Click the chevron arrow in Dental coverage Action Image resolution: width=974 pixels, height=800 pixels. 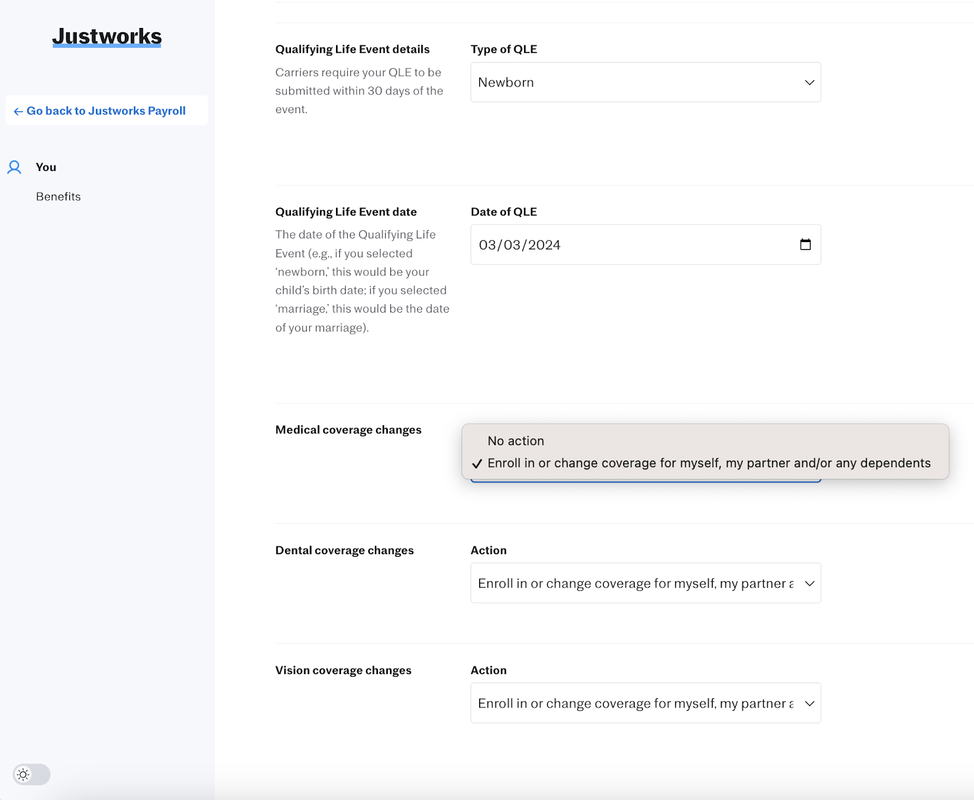pyautogui.click(x=810, y=583)
